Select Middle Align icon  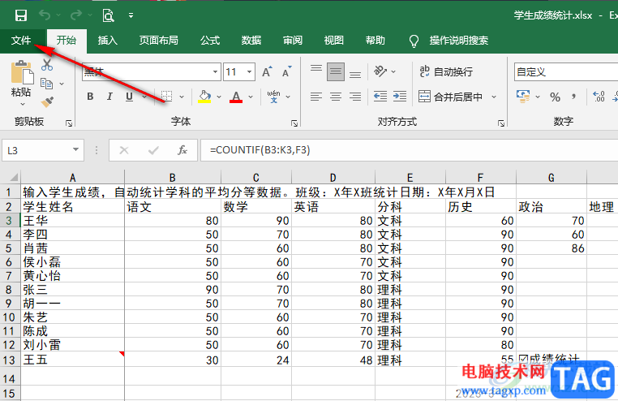(336, 71)
